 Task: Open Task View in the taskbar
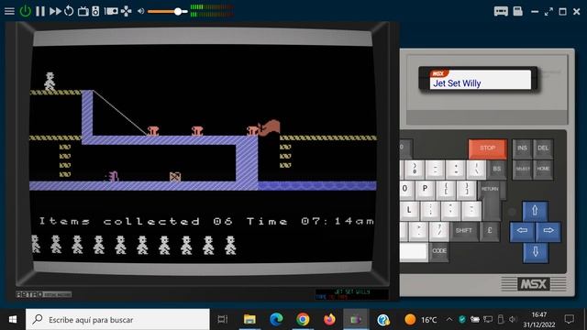(223, 320)
